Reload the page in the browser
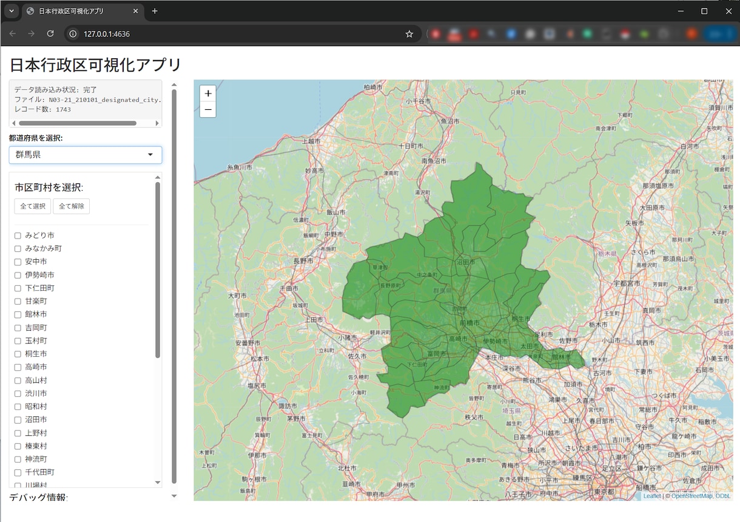The height and width of the screenshot is (522, 740). pyautogui.click(x=50, y=34)
